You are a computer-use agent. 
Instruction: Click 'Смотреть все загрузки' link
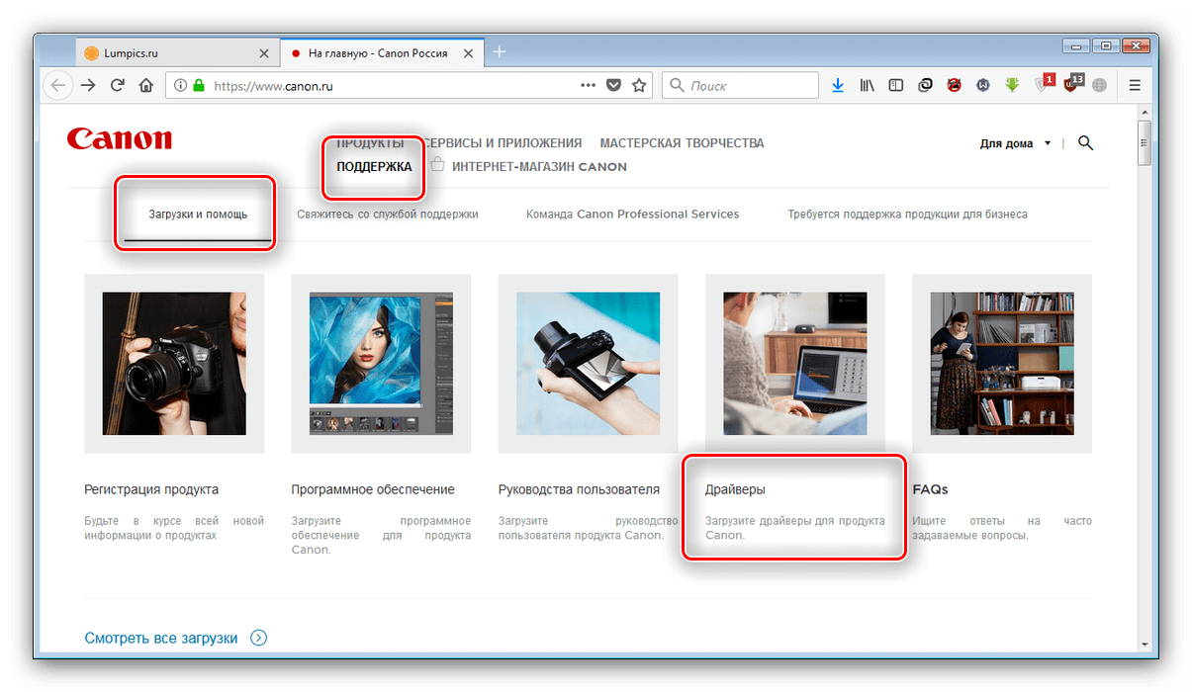[161, 638]
